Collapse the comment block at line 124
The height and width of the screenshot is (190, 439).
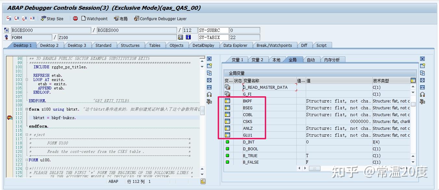(x=27, y=169)
